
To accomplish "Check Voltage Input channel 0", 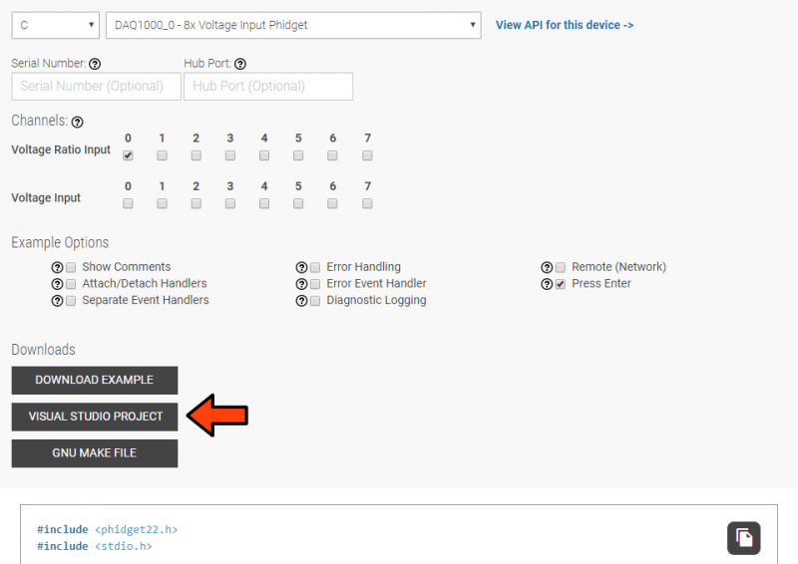I will (128, 204).
